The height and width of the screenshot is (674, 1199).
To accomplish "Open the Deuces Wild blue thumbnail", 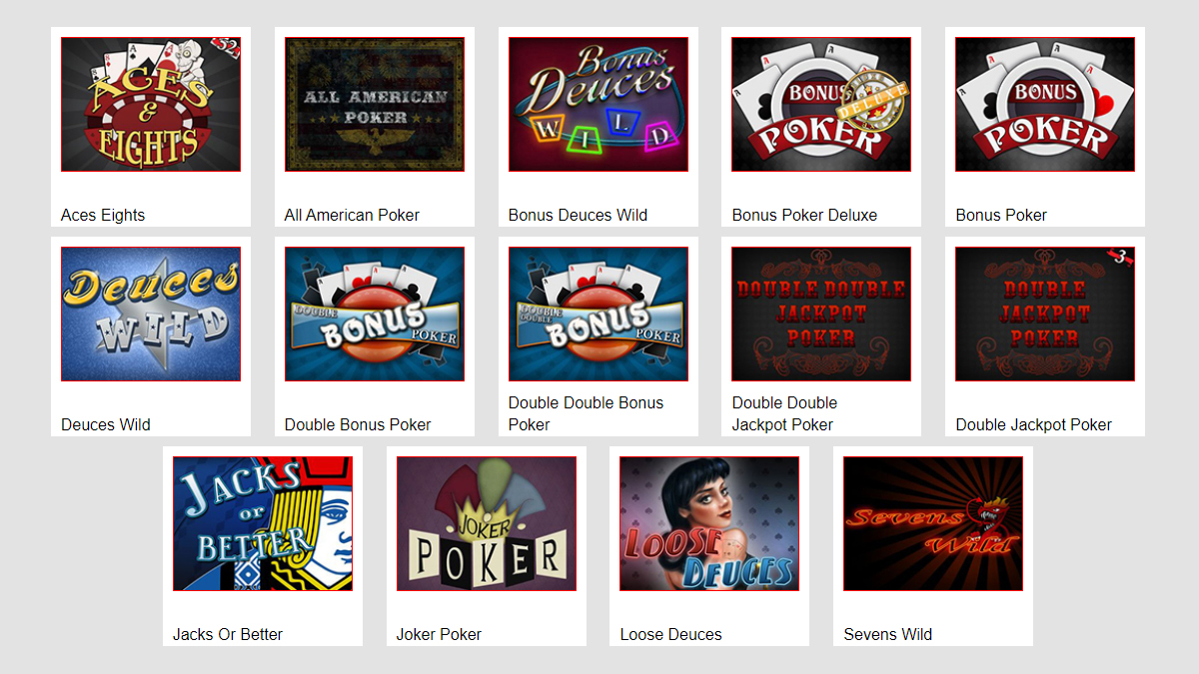I will [x=151, y=314].
